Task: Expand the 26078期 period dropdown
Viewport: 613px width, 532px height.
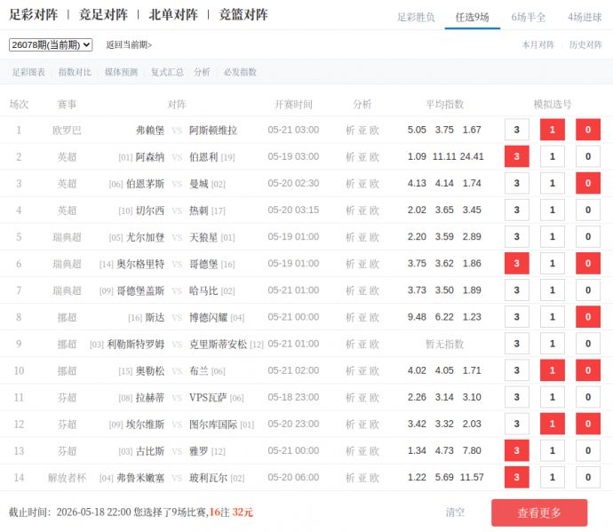Action: (x=51, y=45)
